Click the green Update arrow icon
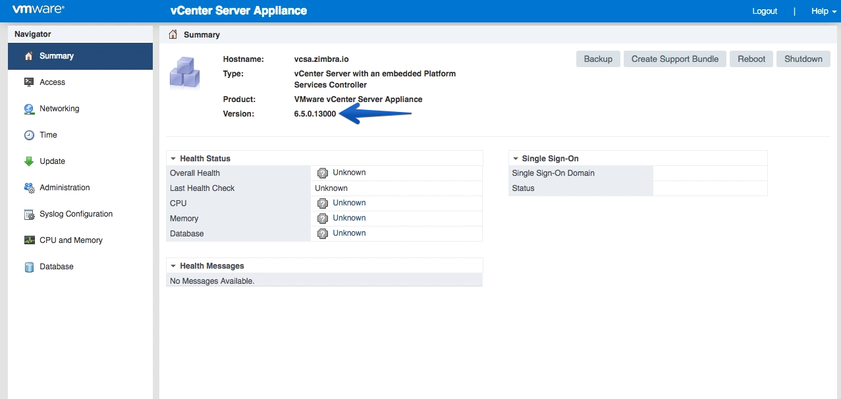Viewport: 841px width, 399px height. (x=28, y=161)
